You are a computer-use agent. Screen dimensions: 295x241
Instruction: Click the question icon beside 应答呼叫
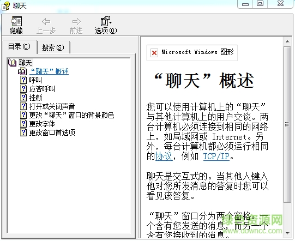tap(23, 89)
